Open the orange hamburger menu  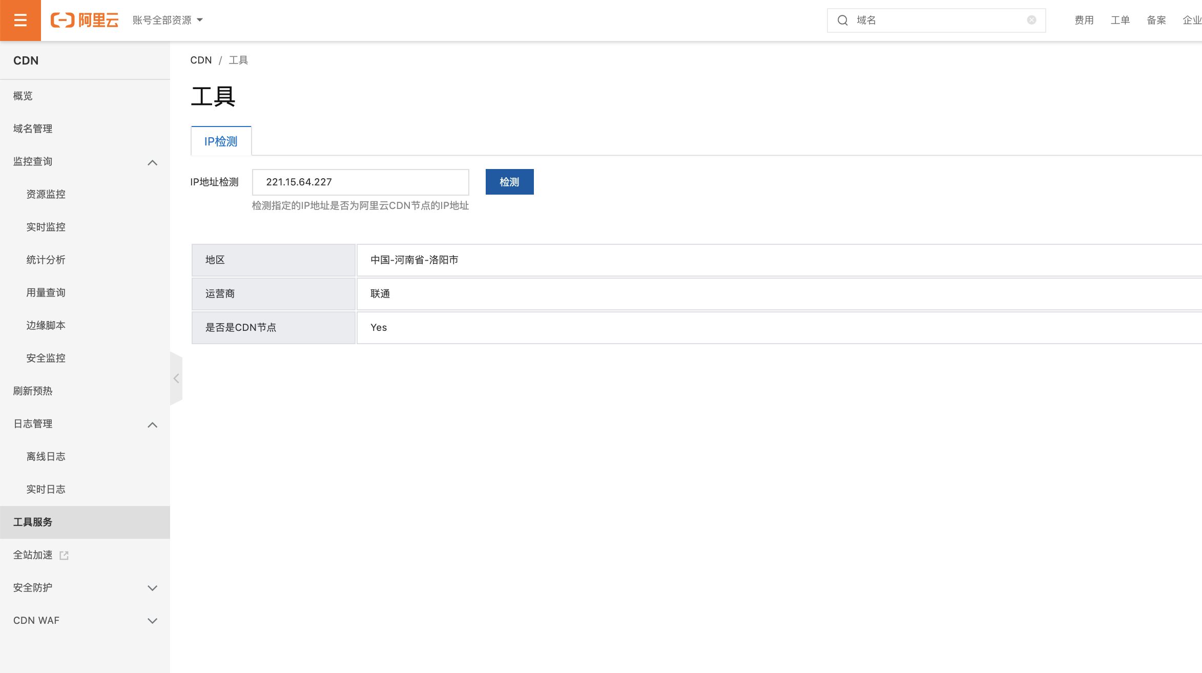click(x=20, y=20)
